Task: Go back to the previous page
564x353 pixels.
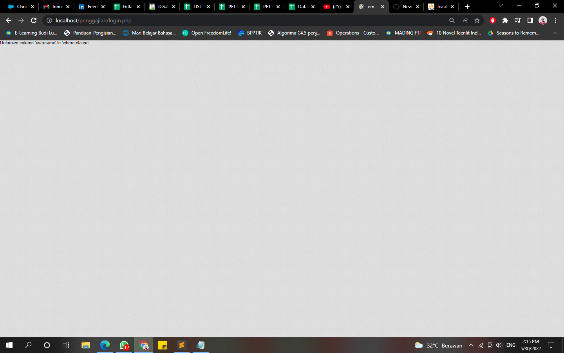Action: click(8, 20)
